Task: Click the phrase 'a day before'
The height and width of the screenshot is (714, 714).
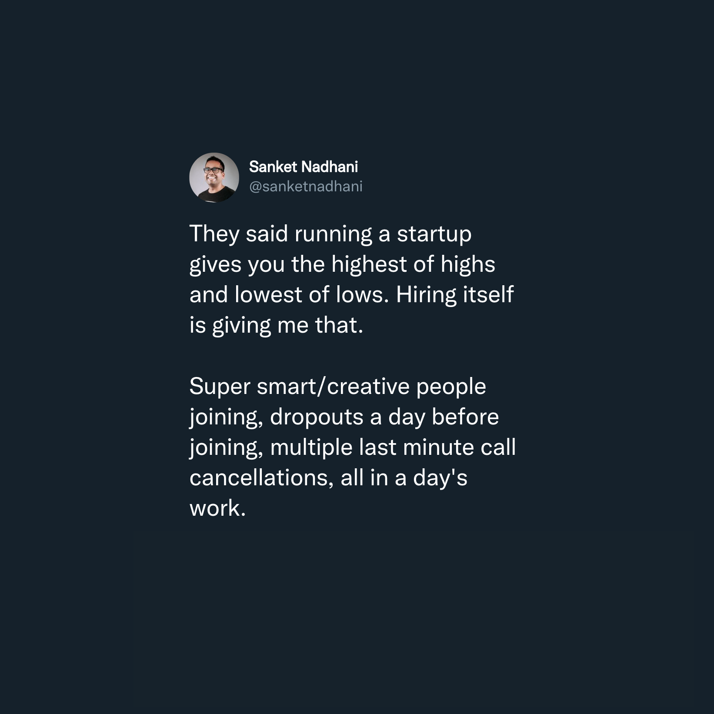Action: pyautogui.click(x=435, y=417)
